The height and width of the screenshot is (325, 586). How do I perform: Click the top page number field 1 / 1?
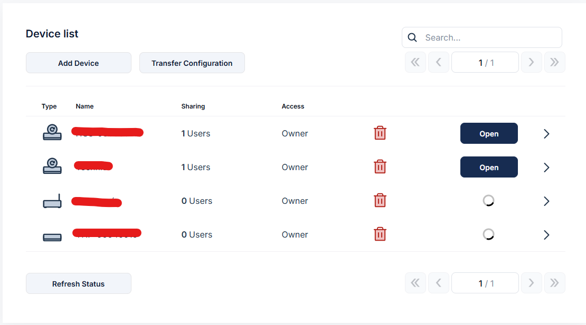485,62
